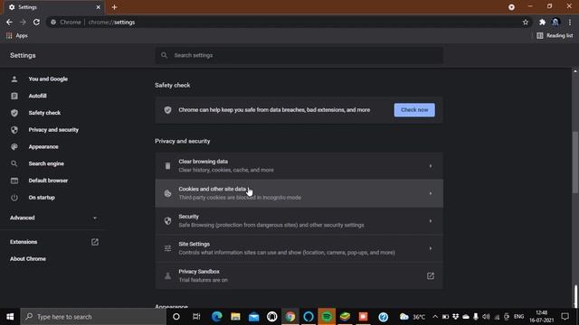The height and width of the screenshot is (325, 579).
Task: Open Cortana circle on taskbar
Action: 176,317
